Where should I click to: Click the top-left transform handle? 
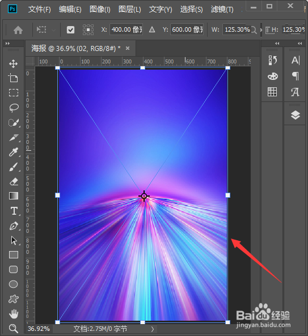pyautogui.click(x=57, y=68)
